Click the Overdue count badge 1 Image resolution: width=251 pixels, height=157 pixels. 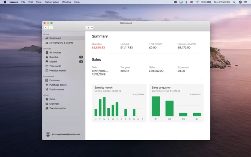(x=81, y=57)
